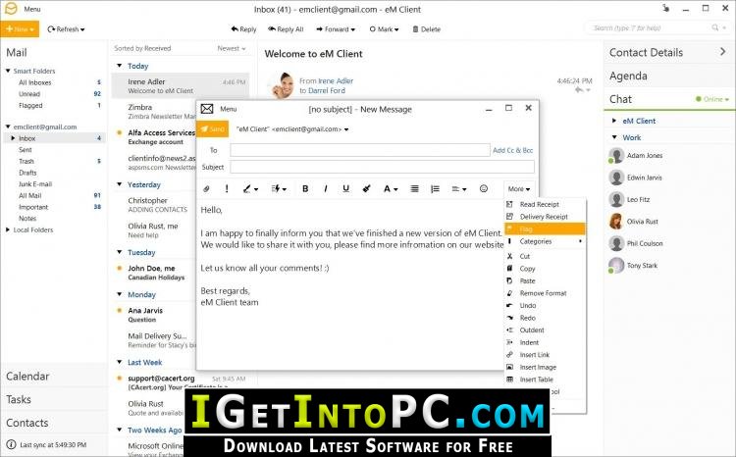Open the font color A dropdown
736x457 pixels.
click(x=391, y=188)
